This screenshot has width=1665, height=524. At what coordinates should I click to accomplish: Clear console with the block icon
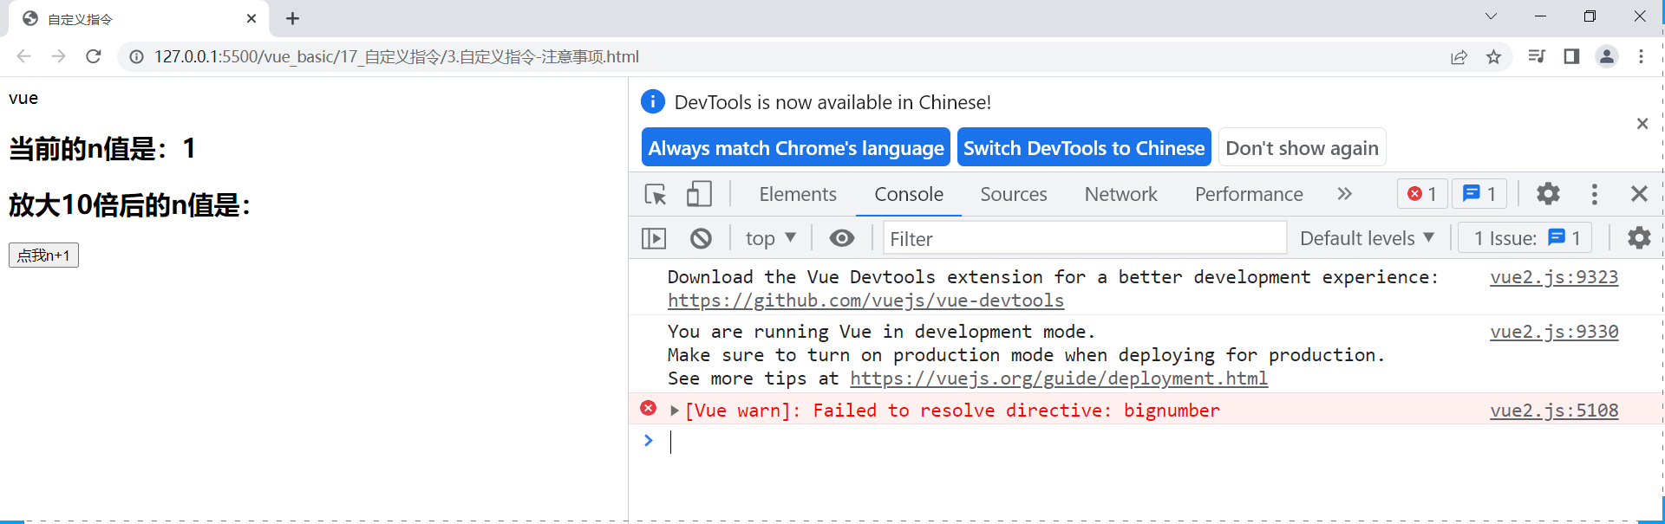click(701, 238)
